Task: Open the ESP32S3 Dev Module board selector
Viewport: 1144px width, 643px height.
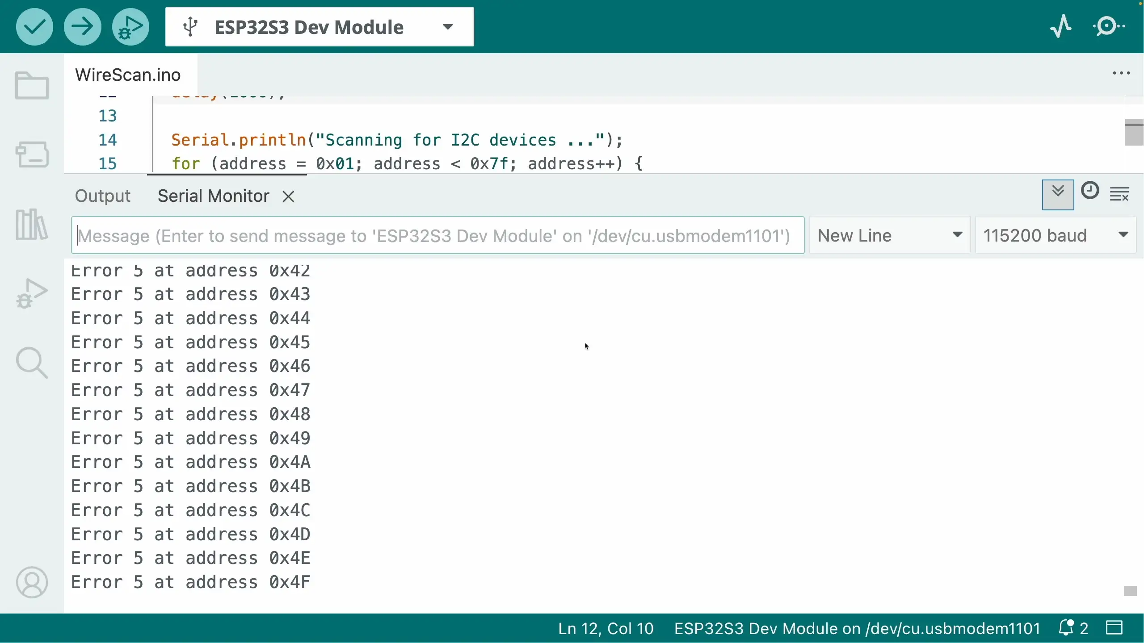Action: [319, 26]
